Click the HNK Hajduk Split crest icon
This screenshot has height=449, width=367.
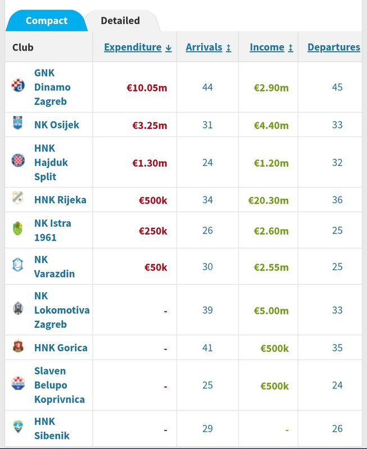[x=18, y=161]
